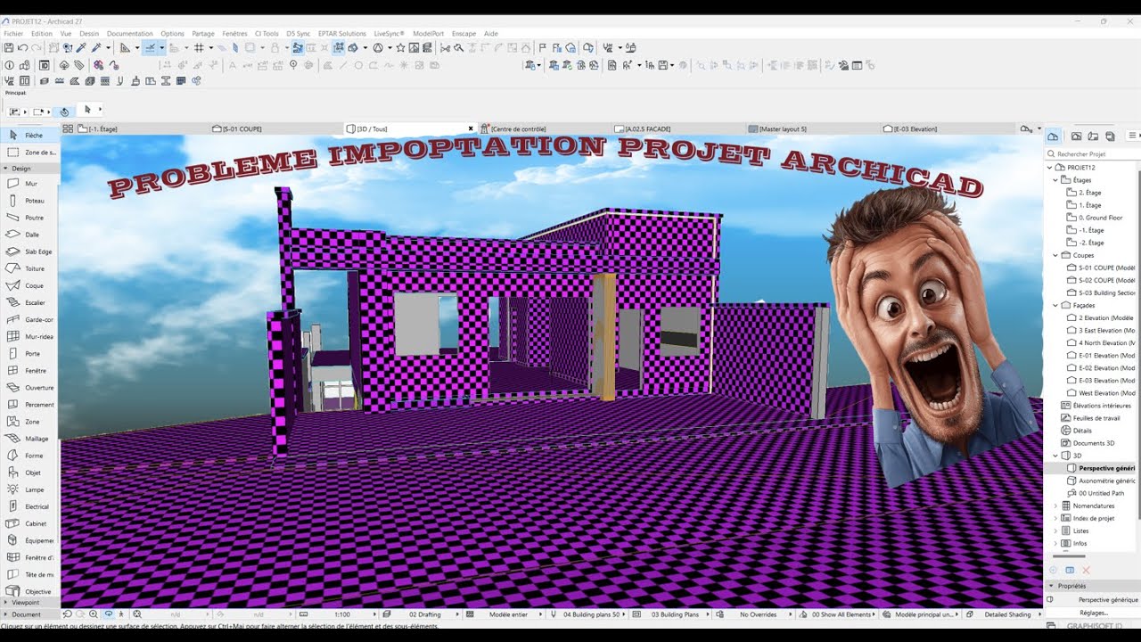Image resolution: width=1141 pixels, height=642 pixels.
Task: Select the Mur-rideau curtain wall tool
Action: click(29, 337)
